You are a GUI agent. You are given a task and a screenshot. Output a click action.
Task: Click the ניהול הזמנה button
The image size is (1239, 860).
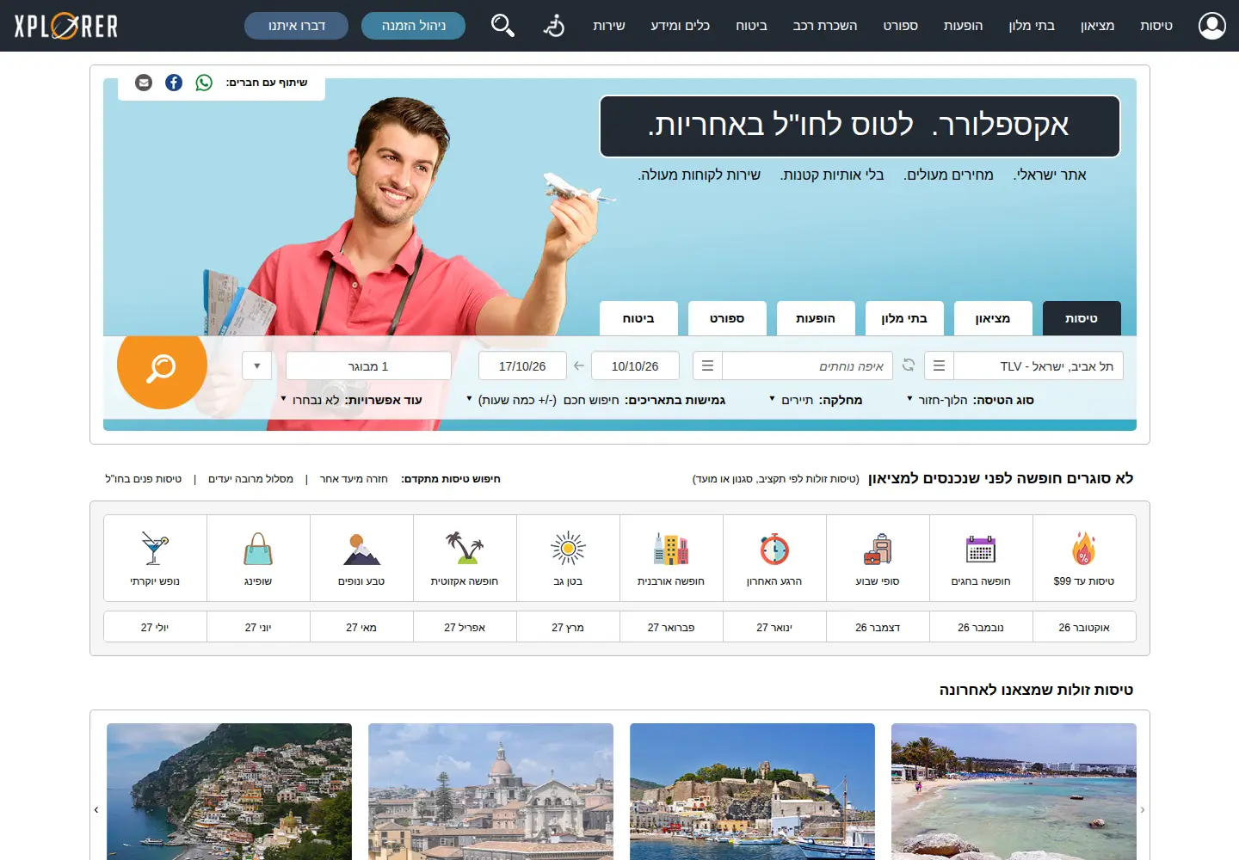click(x=413, y=26)
